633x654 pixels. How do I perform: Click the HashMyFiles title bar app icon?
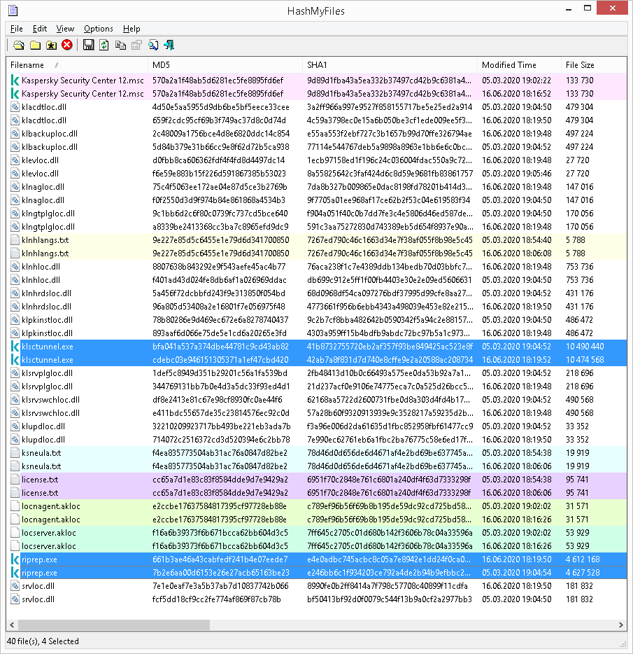(13, 11)
